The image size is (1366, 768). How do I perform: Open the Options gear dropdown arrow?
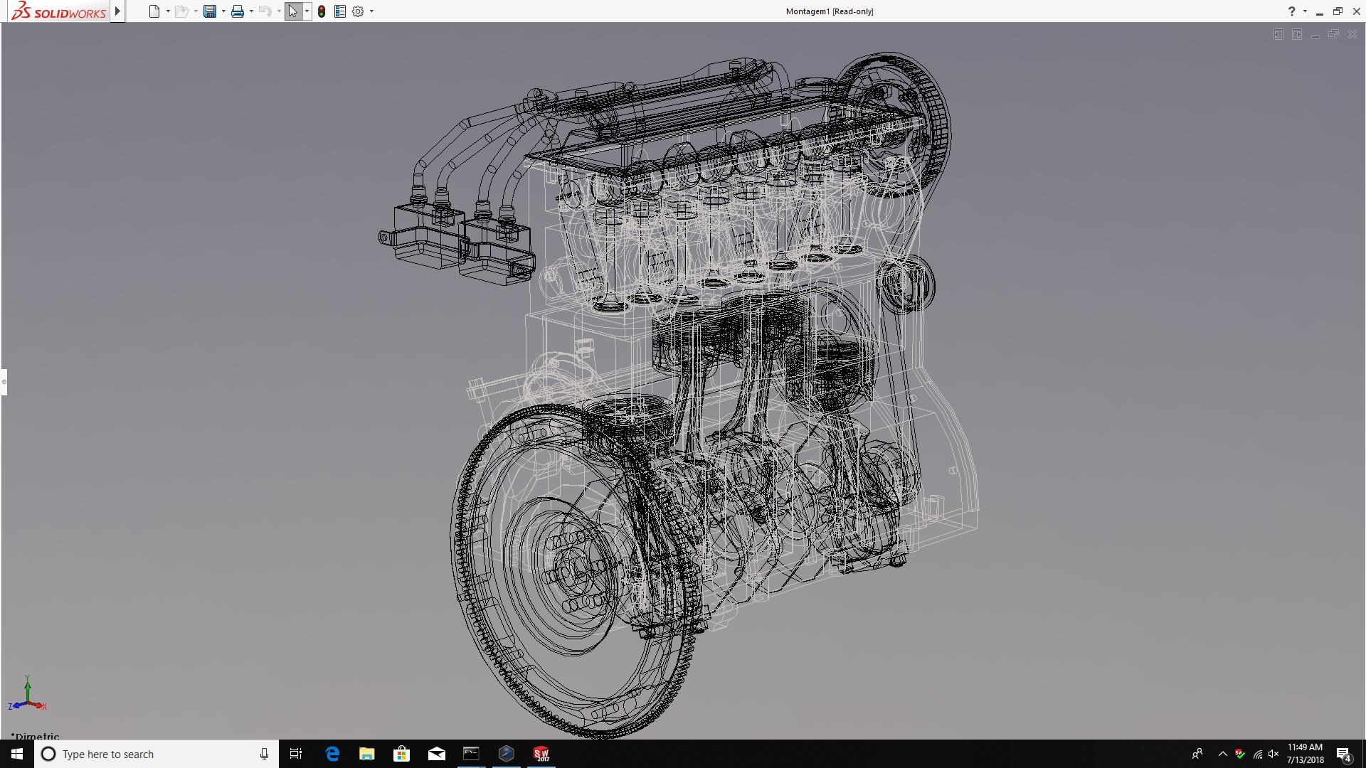coord(371,11)
